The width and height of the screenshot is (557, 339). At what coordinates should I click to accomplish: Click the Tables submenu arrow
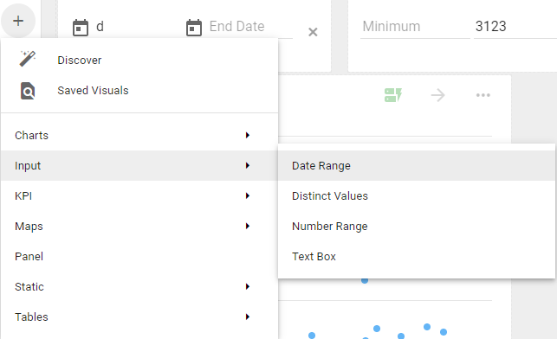(248, 317)
